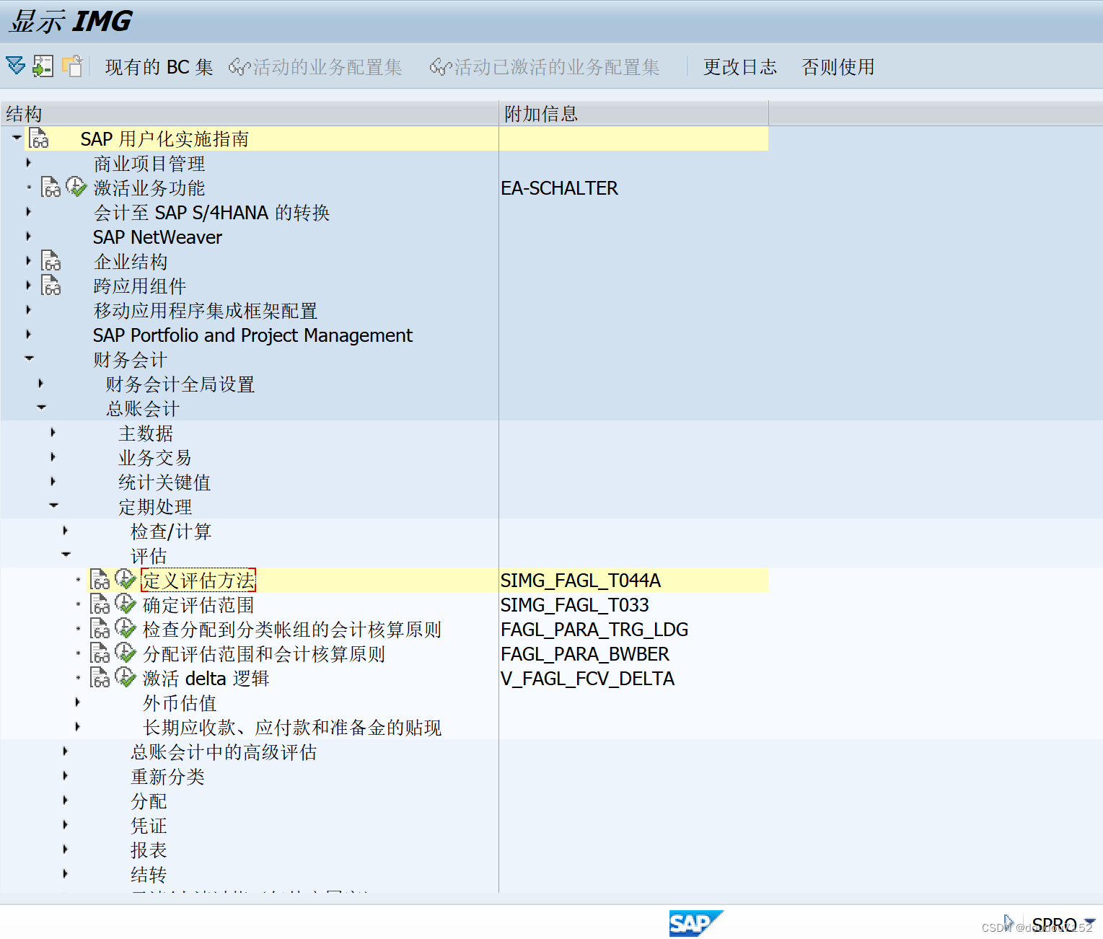1103x939 pixels.
Task: Click 现有的 BC 集 toolbar button
Action: click(x=159, y=67)
